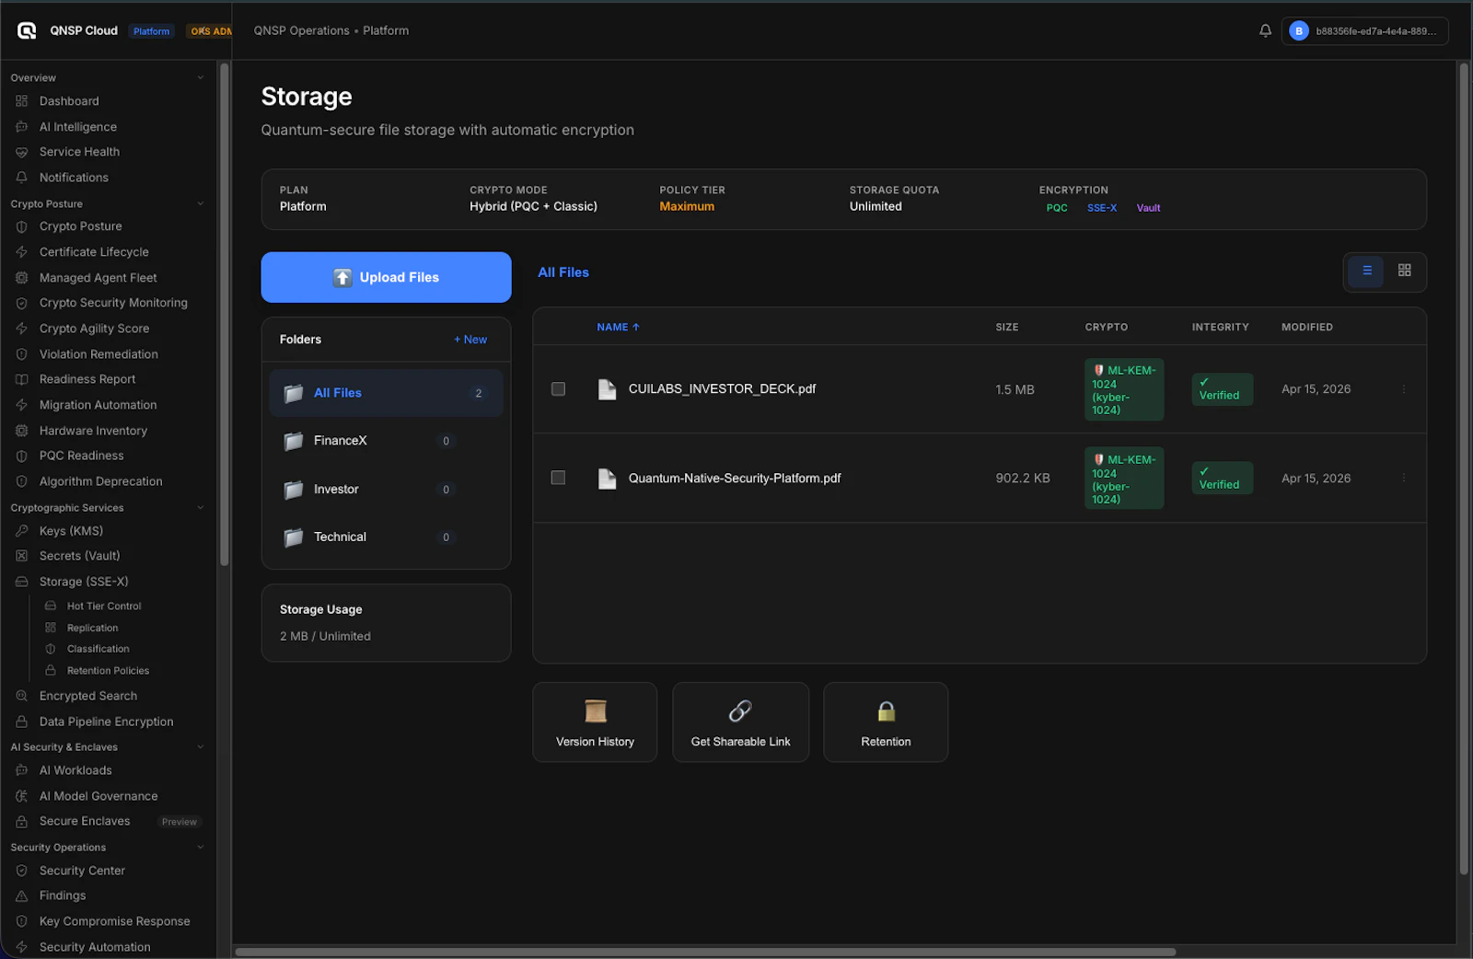
Task: Open the Retention lock icon
Action: point(885,711)
